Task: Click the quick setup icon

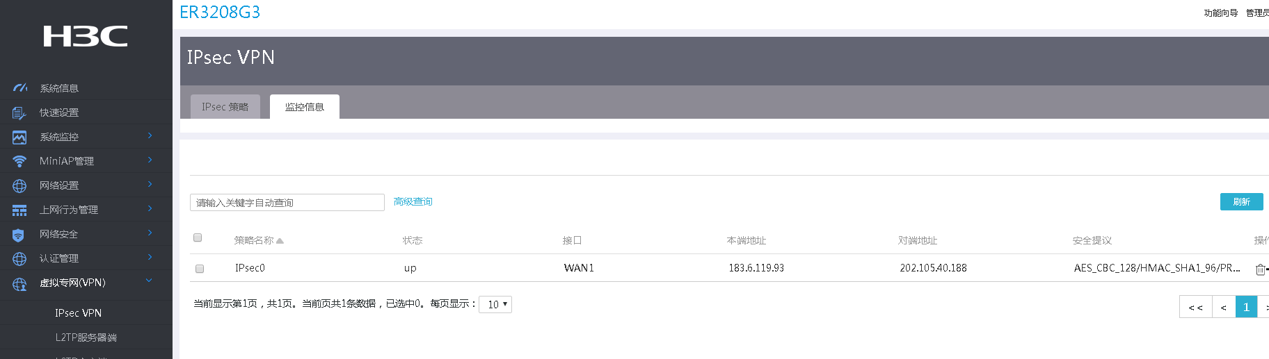Action: tap(19, 112)
